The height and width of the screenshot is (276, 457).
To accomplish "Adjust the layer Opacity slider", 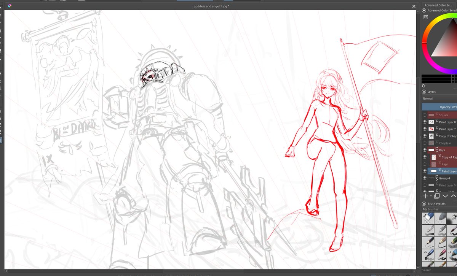I will coord(439,107).
